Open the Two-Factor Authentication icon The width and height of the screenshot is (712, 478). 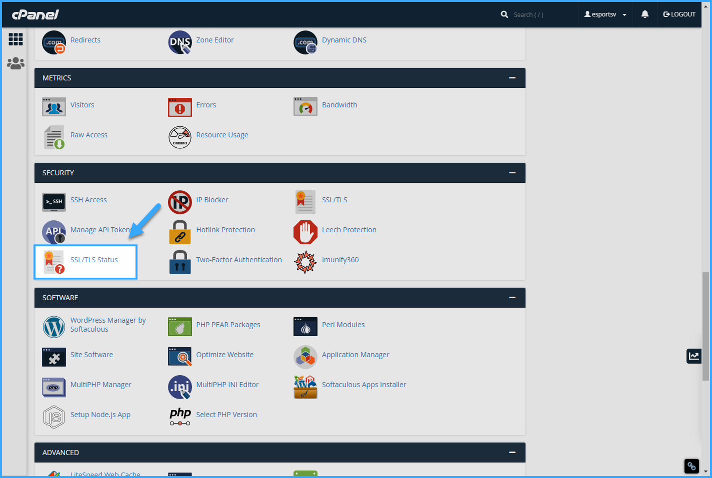(x=180, y=262)
